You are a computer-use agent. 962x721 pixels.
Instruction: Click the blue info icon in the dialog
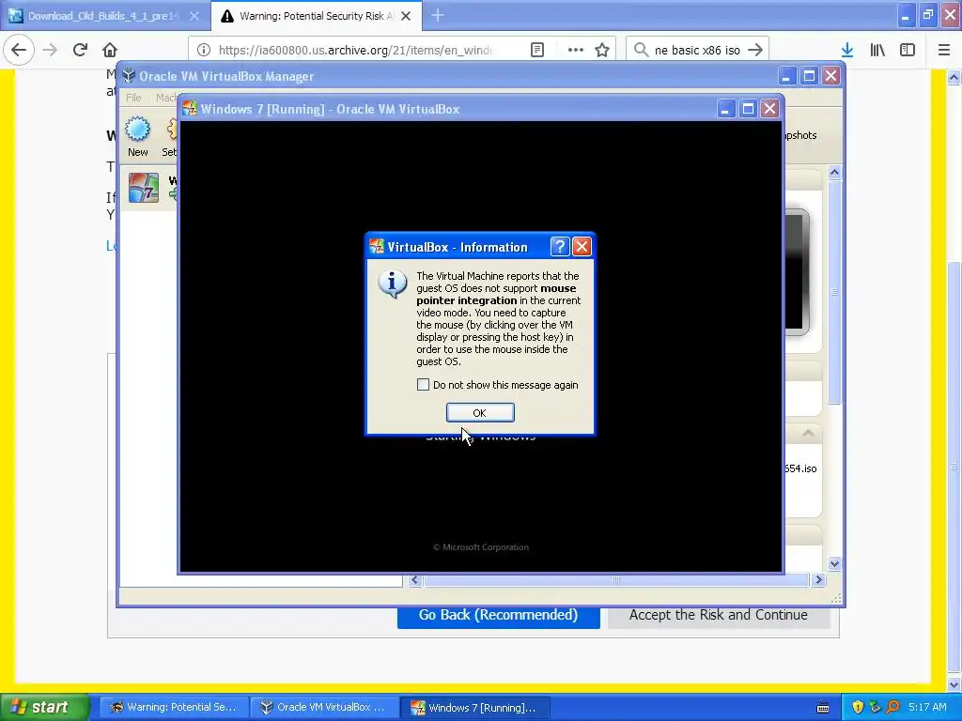(x=393, y=284)
